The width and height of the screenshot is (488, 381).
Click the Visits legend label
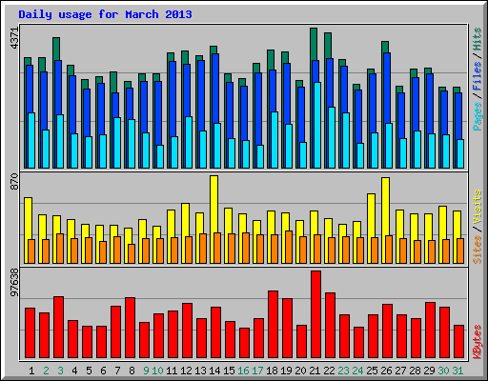click(478, 208)
